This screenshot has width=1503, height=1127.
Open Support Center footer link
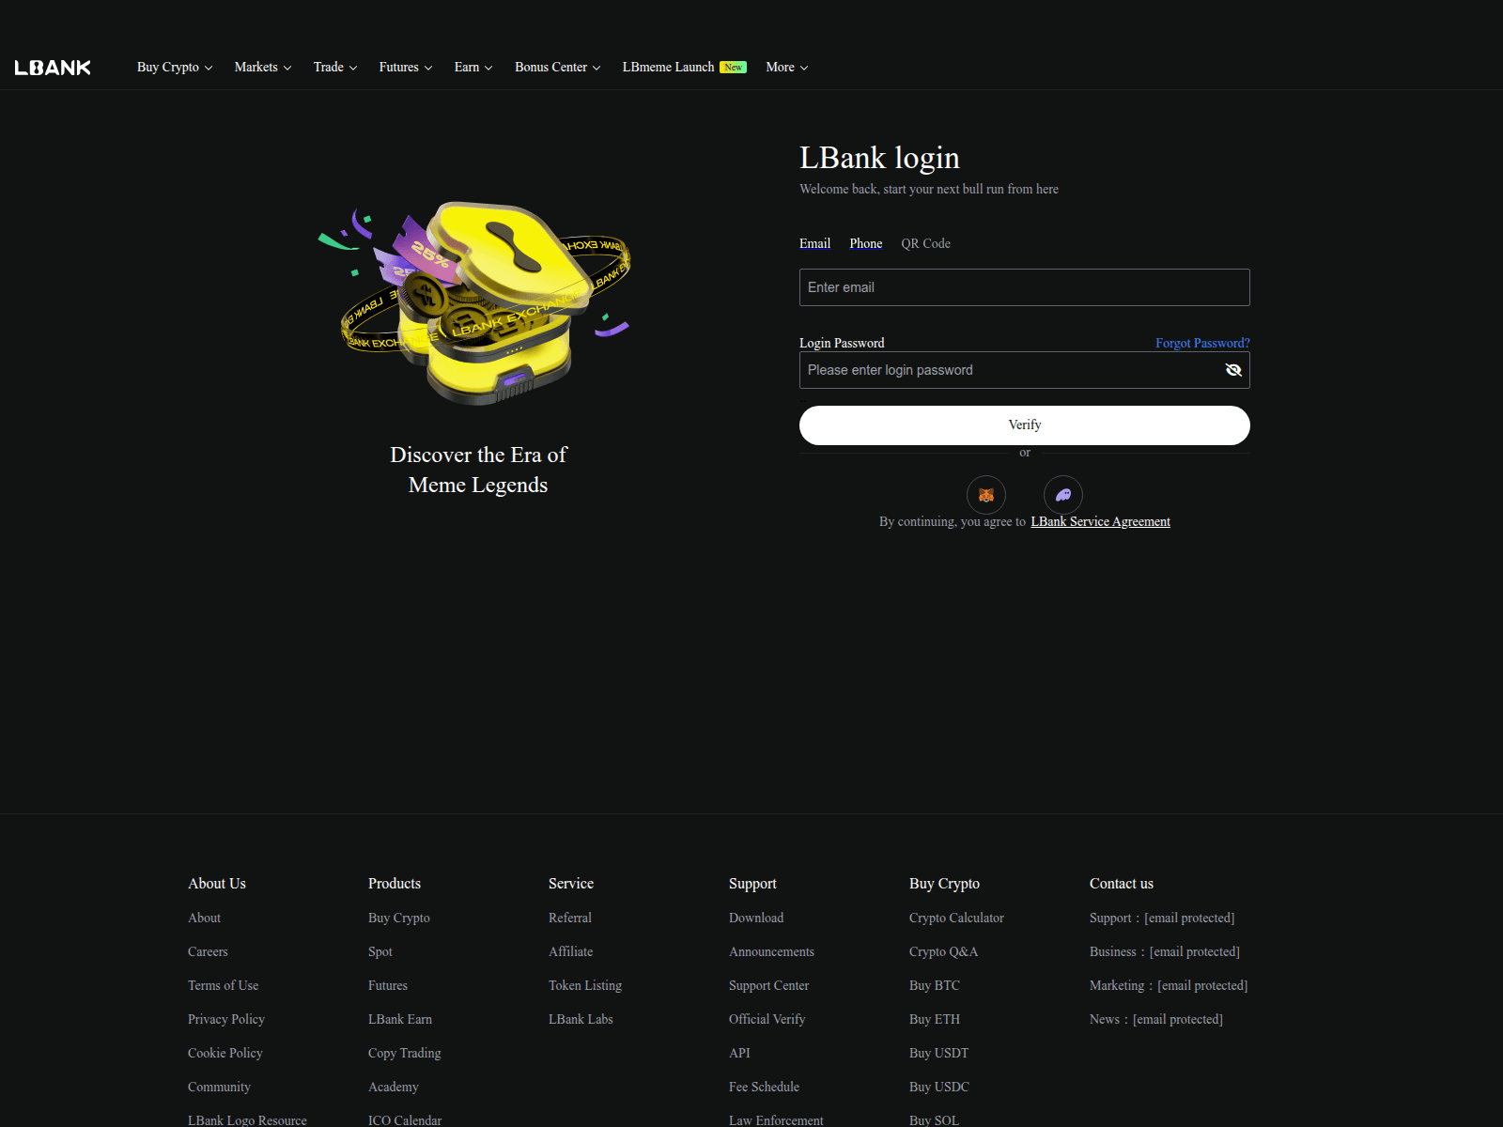pos(768,985)
